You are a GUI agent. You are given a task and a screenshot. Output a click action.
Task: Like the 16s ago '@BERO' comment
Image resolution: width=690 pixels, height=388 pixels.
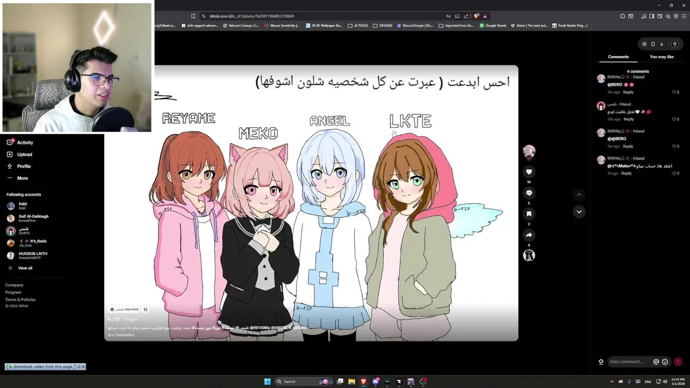(675, 92)
